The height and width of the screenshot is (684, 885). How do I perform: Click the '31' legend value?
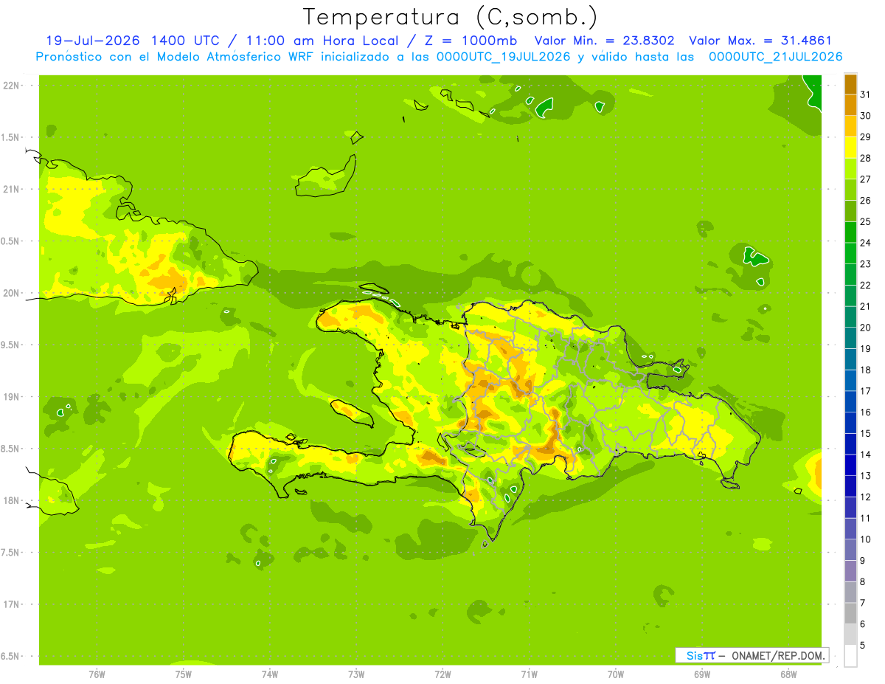coord(866,94)
